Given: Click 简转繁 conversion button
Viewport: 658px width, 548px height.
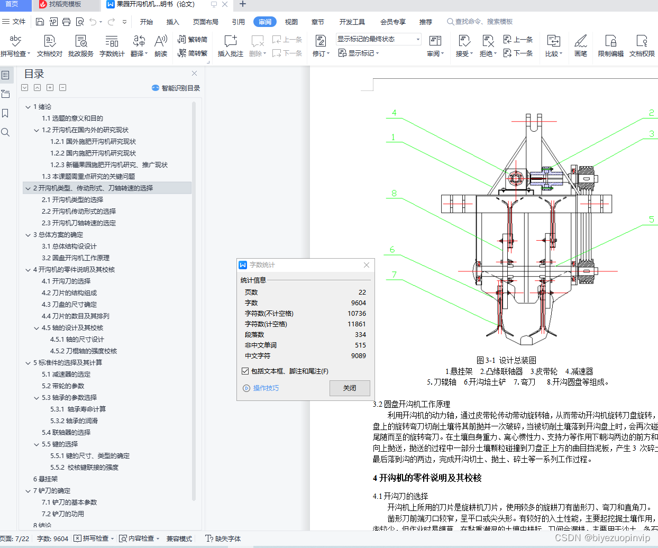Looking at the screenshot, I should 193,53.
